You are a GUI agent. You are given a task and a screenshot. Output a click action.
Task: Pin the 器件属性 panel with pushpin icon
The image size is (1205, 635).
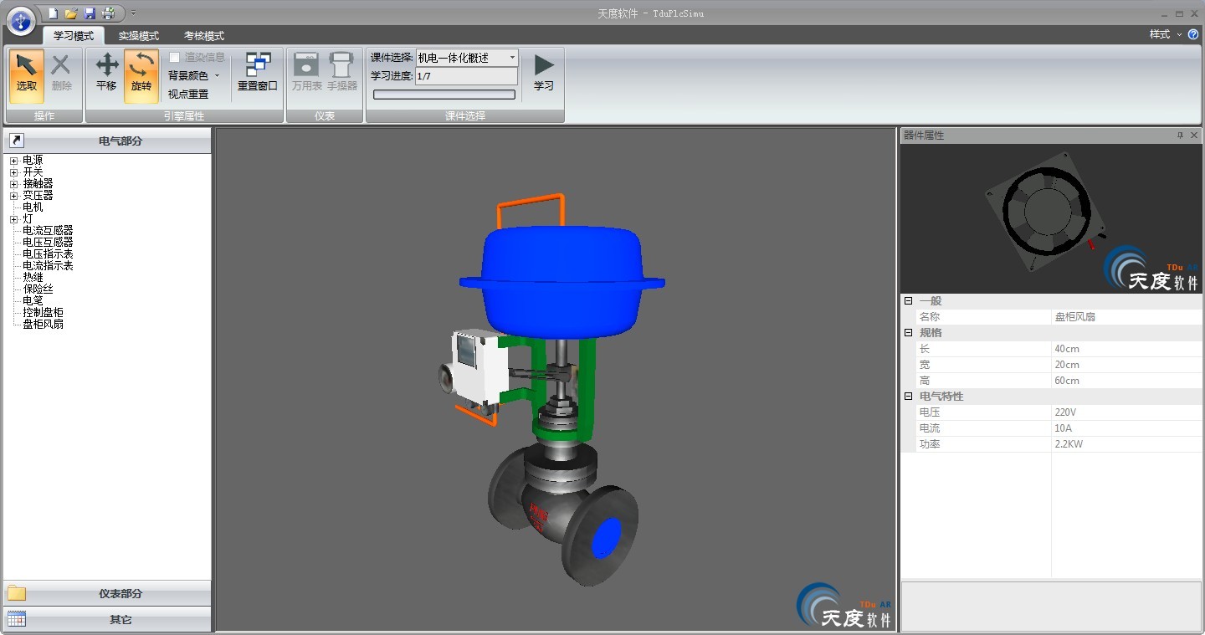(1181, 135)
